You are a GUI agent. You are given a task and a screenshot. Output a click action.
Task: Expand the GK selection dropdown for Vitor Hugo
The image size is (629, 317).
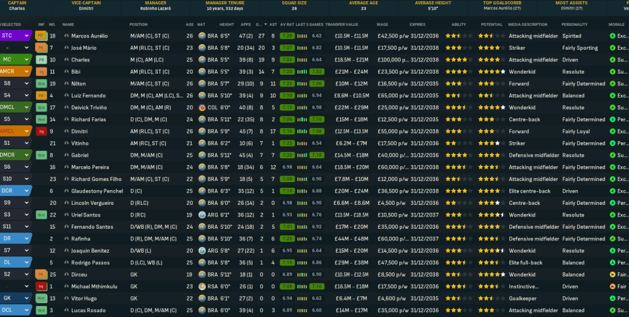point(27,299)
